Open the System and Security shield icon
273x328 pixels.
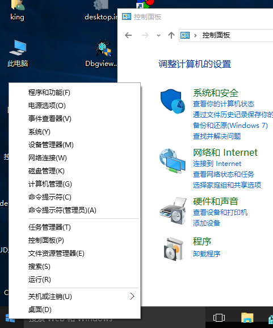[x=173, y=101]
